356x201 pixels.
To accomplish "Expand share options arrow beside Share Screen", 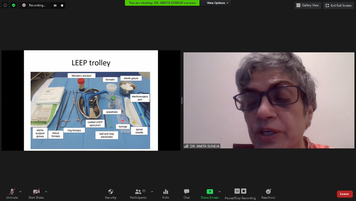I will point(220,192).
